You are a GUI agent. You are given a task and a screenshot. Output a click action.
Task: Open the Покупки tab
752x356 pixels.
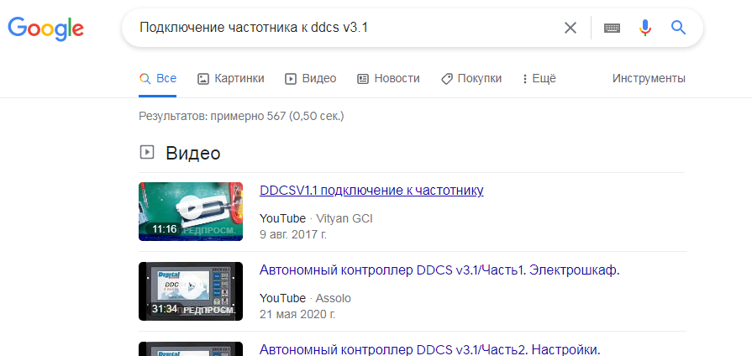click(x=471, y=79)
